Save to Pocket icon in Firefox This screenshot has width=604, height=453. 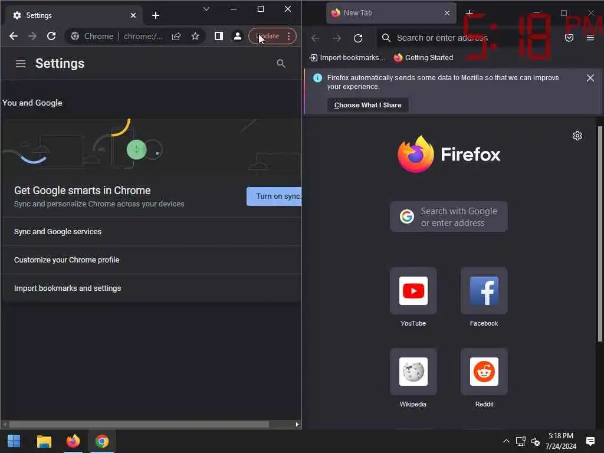(569, 38)
